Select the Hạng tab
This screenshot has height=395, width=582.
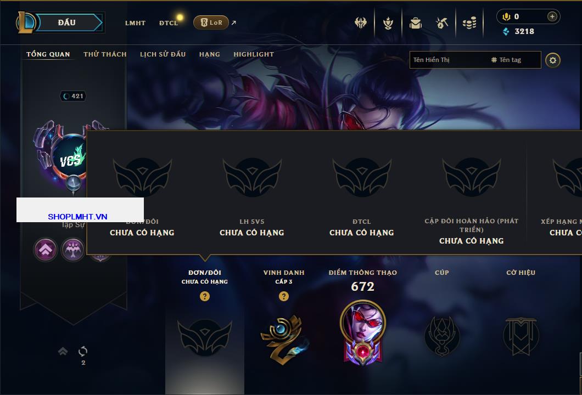(209, 54)
